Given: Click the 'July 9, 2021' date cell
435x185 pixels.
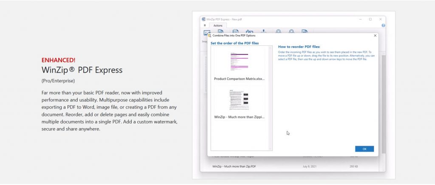Looking at the screenshot, I should [309, 166].
